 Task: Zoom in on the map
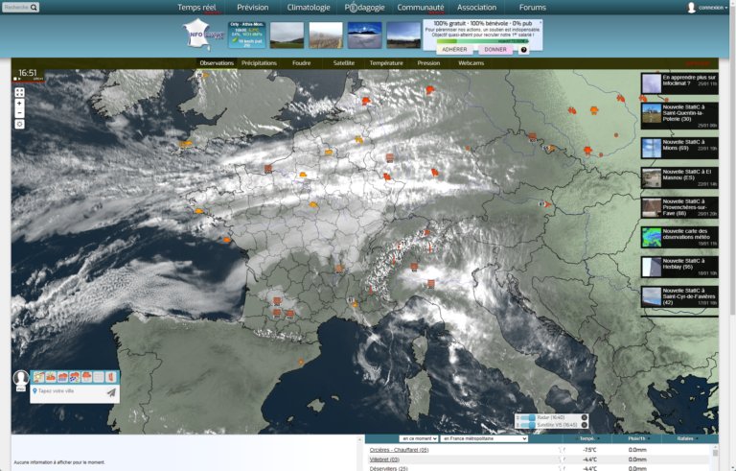(x=19, y=103)
